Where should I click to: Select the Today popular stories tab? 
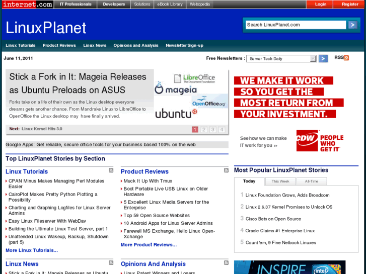249,181
